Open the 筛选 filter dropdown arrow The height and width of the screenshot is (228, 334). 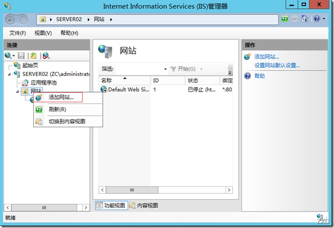(x=165, y=69)
